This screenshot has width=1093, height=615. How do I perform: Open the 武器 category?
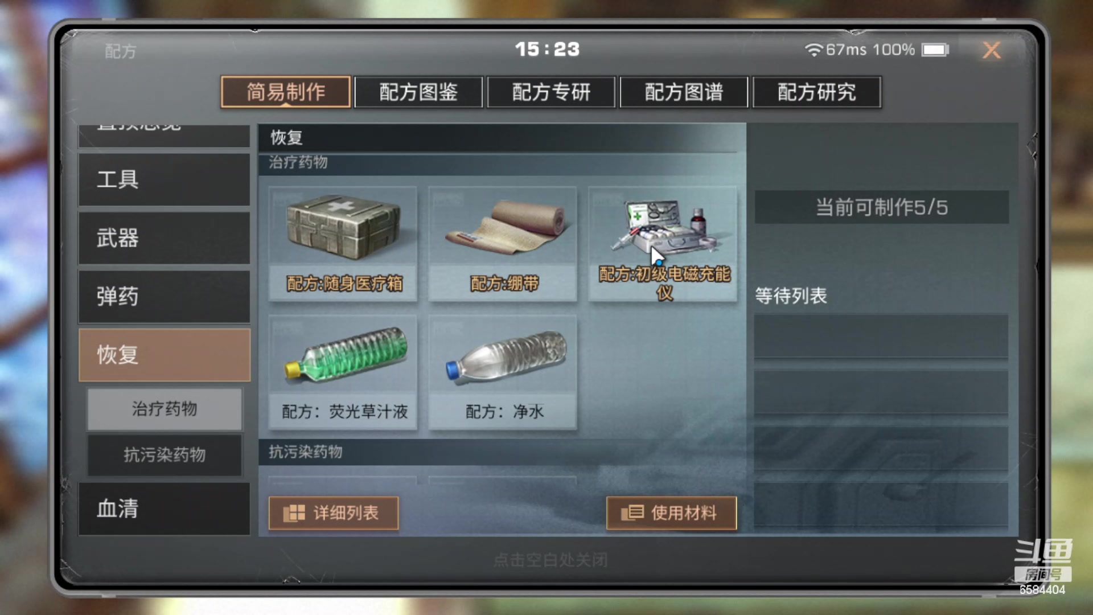[164, 238]
